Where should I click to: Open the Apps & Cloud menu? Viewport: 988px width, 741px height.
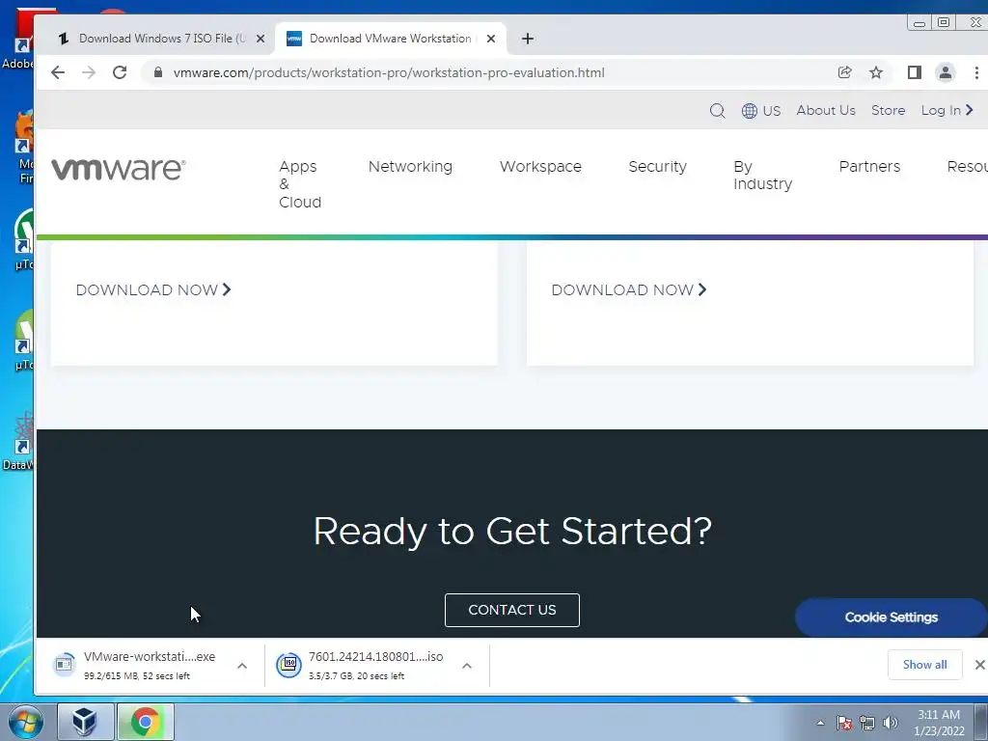[x=300, y=184]
